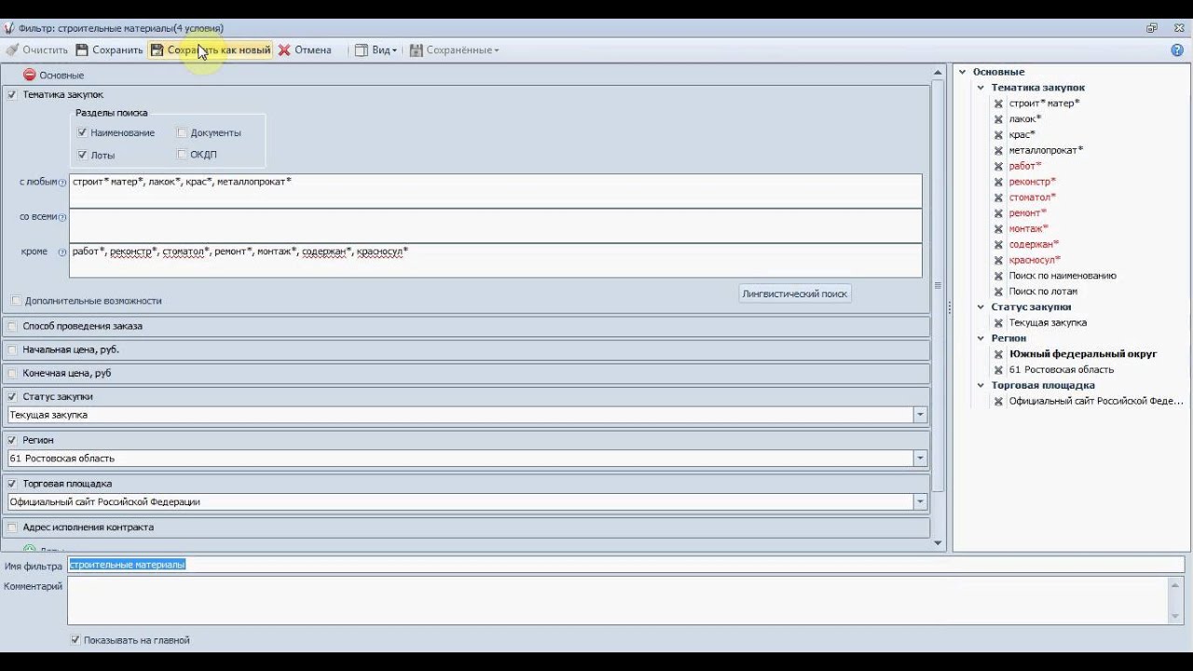Image resolution: width=1193 pixels, height=671 pixels.
Task: Enable Адрес исполнения контракта checkbox
Action: pyautogui.click(x=12, y=527)
